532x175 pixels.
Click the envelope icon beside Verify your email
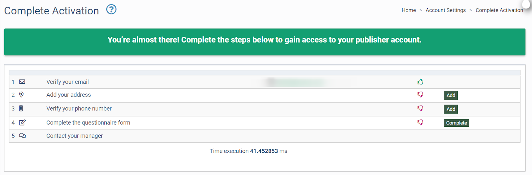click(x=22, y=82)
